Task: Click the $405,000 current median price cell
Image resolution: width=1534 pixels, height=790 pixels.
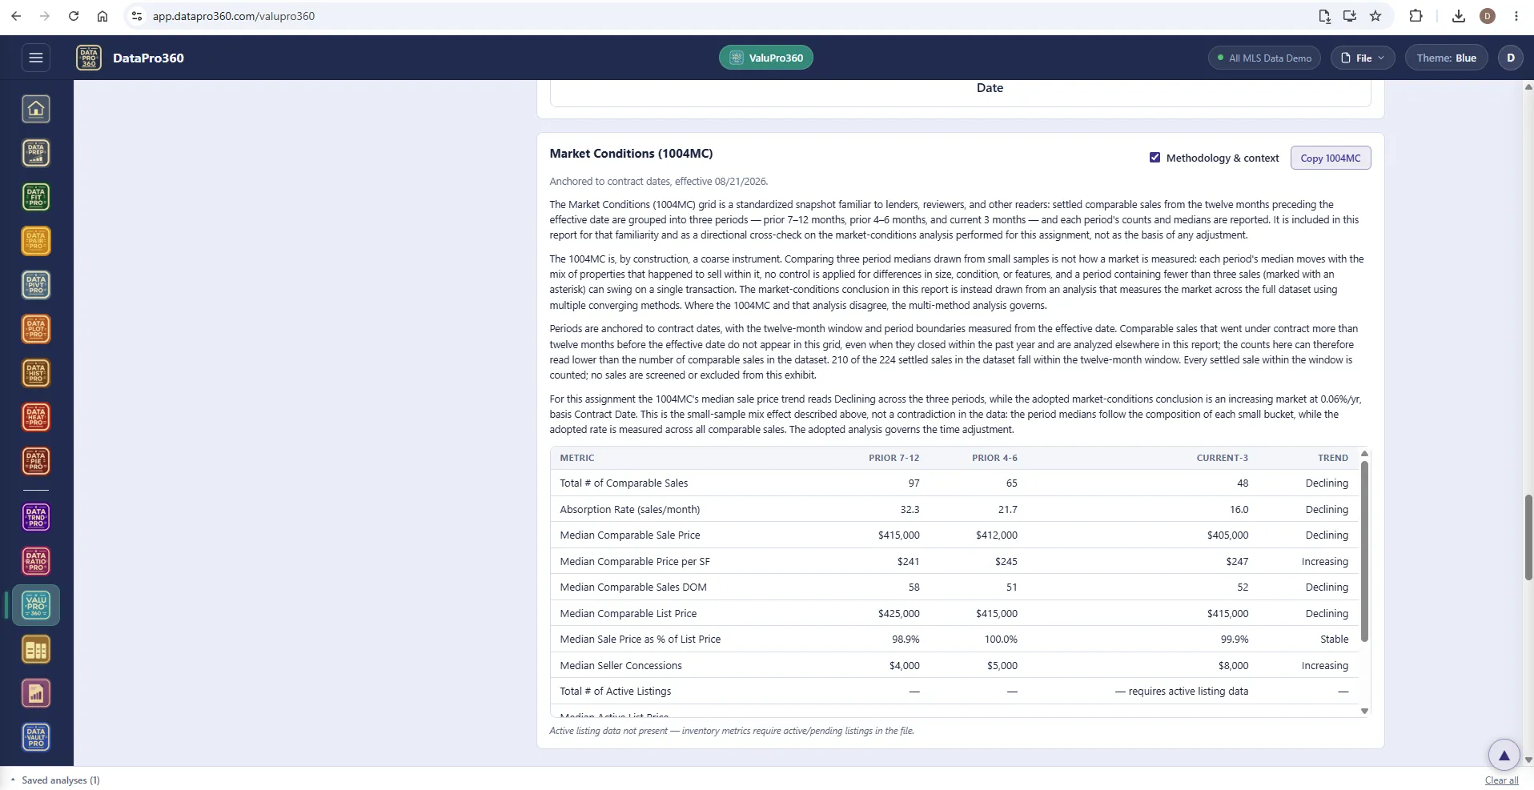Action: pyautogui.click(x=1227, y=535)
